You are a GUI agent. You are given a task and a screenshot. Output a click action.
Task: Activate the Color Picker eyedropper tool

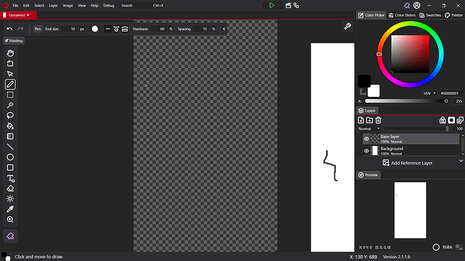click(x=10, y=209)
